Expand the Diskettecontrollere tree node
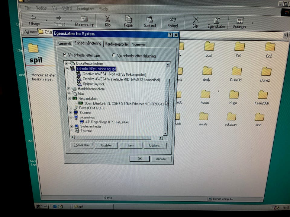The image size is (290, 217). click(x=66, y=63)
